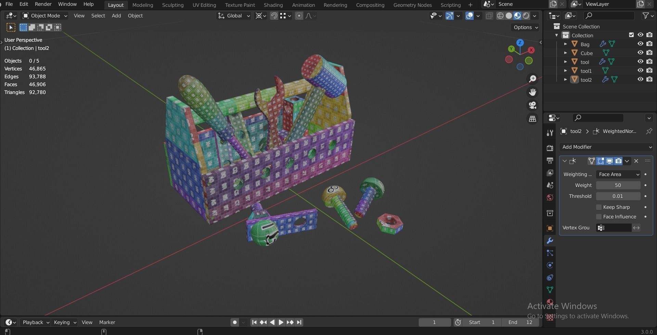
Task: Open the timeline Marker menu
Action: 107,322
